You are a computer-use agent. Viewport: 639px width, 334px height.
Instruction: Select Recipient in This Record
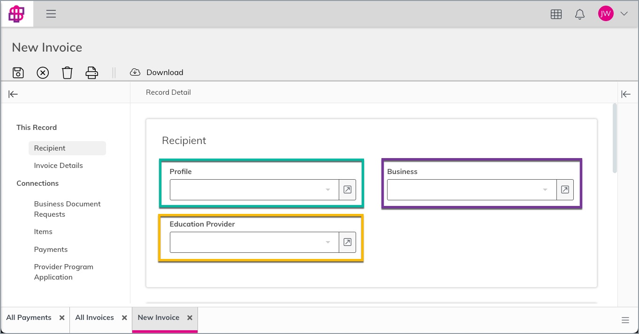tap(67, 148)
